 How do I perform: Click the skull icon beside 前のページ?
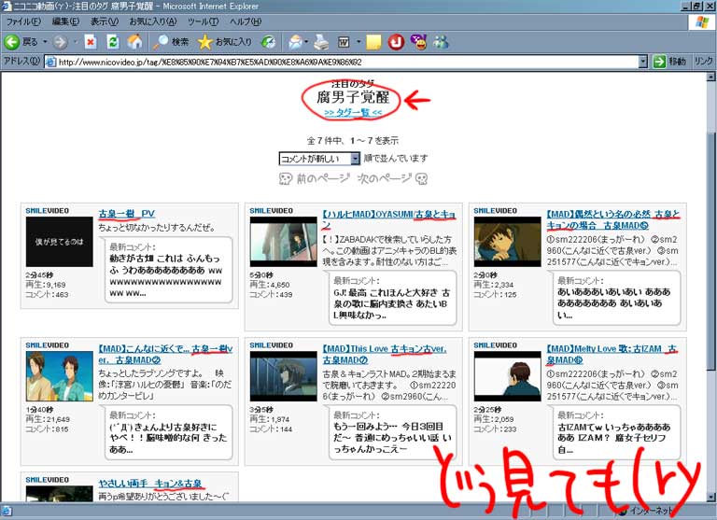286,179
